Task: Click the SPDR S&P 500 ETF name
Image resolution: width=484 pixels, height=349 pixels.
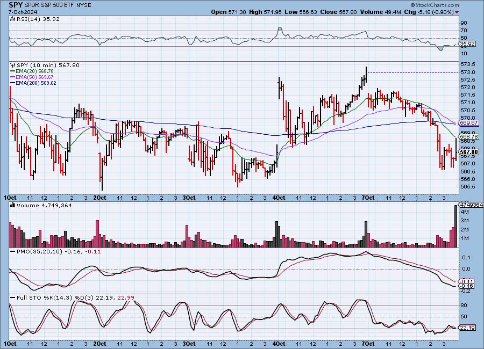Action: (x=49, y=5)
